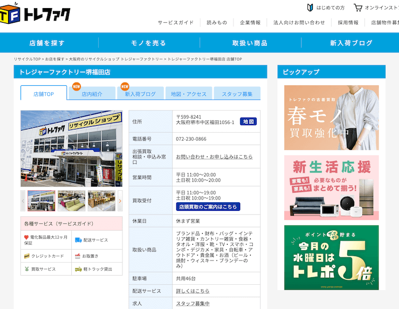
Task: Click the 共用46台 parking text
Action: 186,278
